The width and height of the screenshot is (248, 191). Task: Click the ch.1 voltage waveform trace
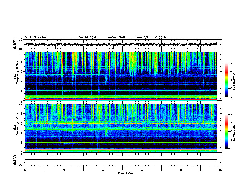click(x=121, y=44)
